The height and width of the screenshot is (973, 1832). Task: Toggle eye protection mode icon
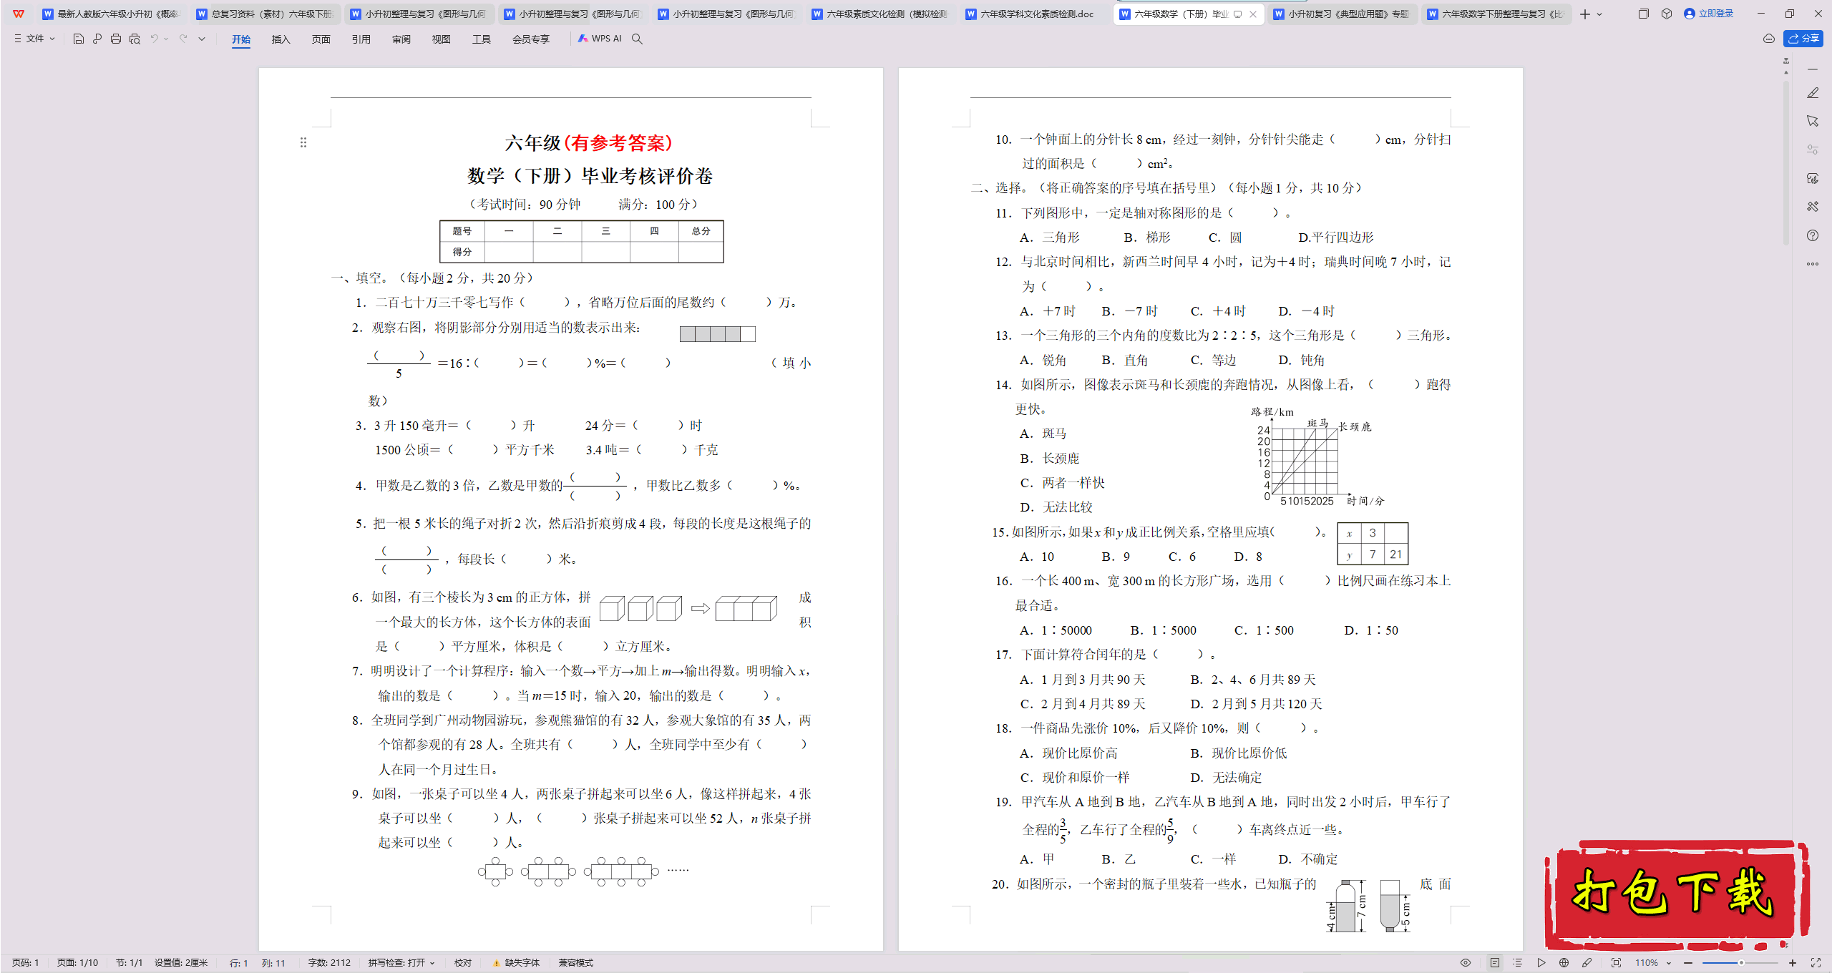[1466, 963]
